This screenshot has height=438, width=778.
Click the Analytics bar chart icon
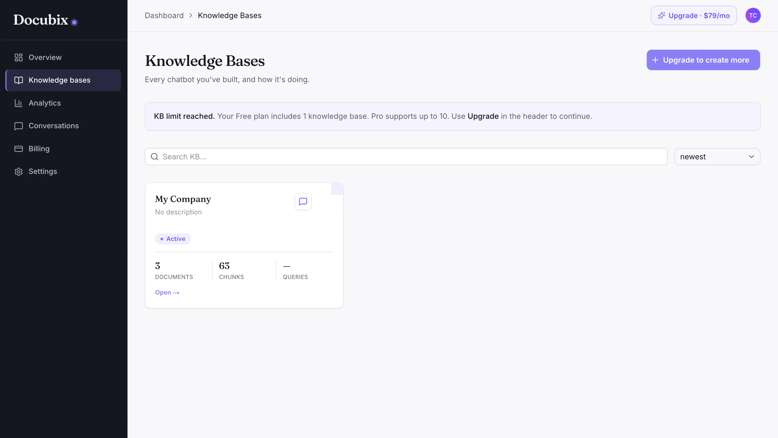[x=19, y=103]
